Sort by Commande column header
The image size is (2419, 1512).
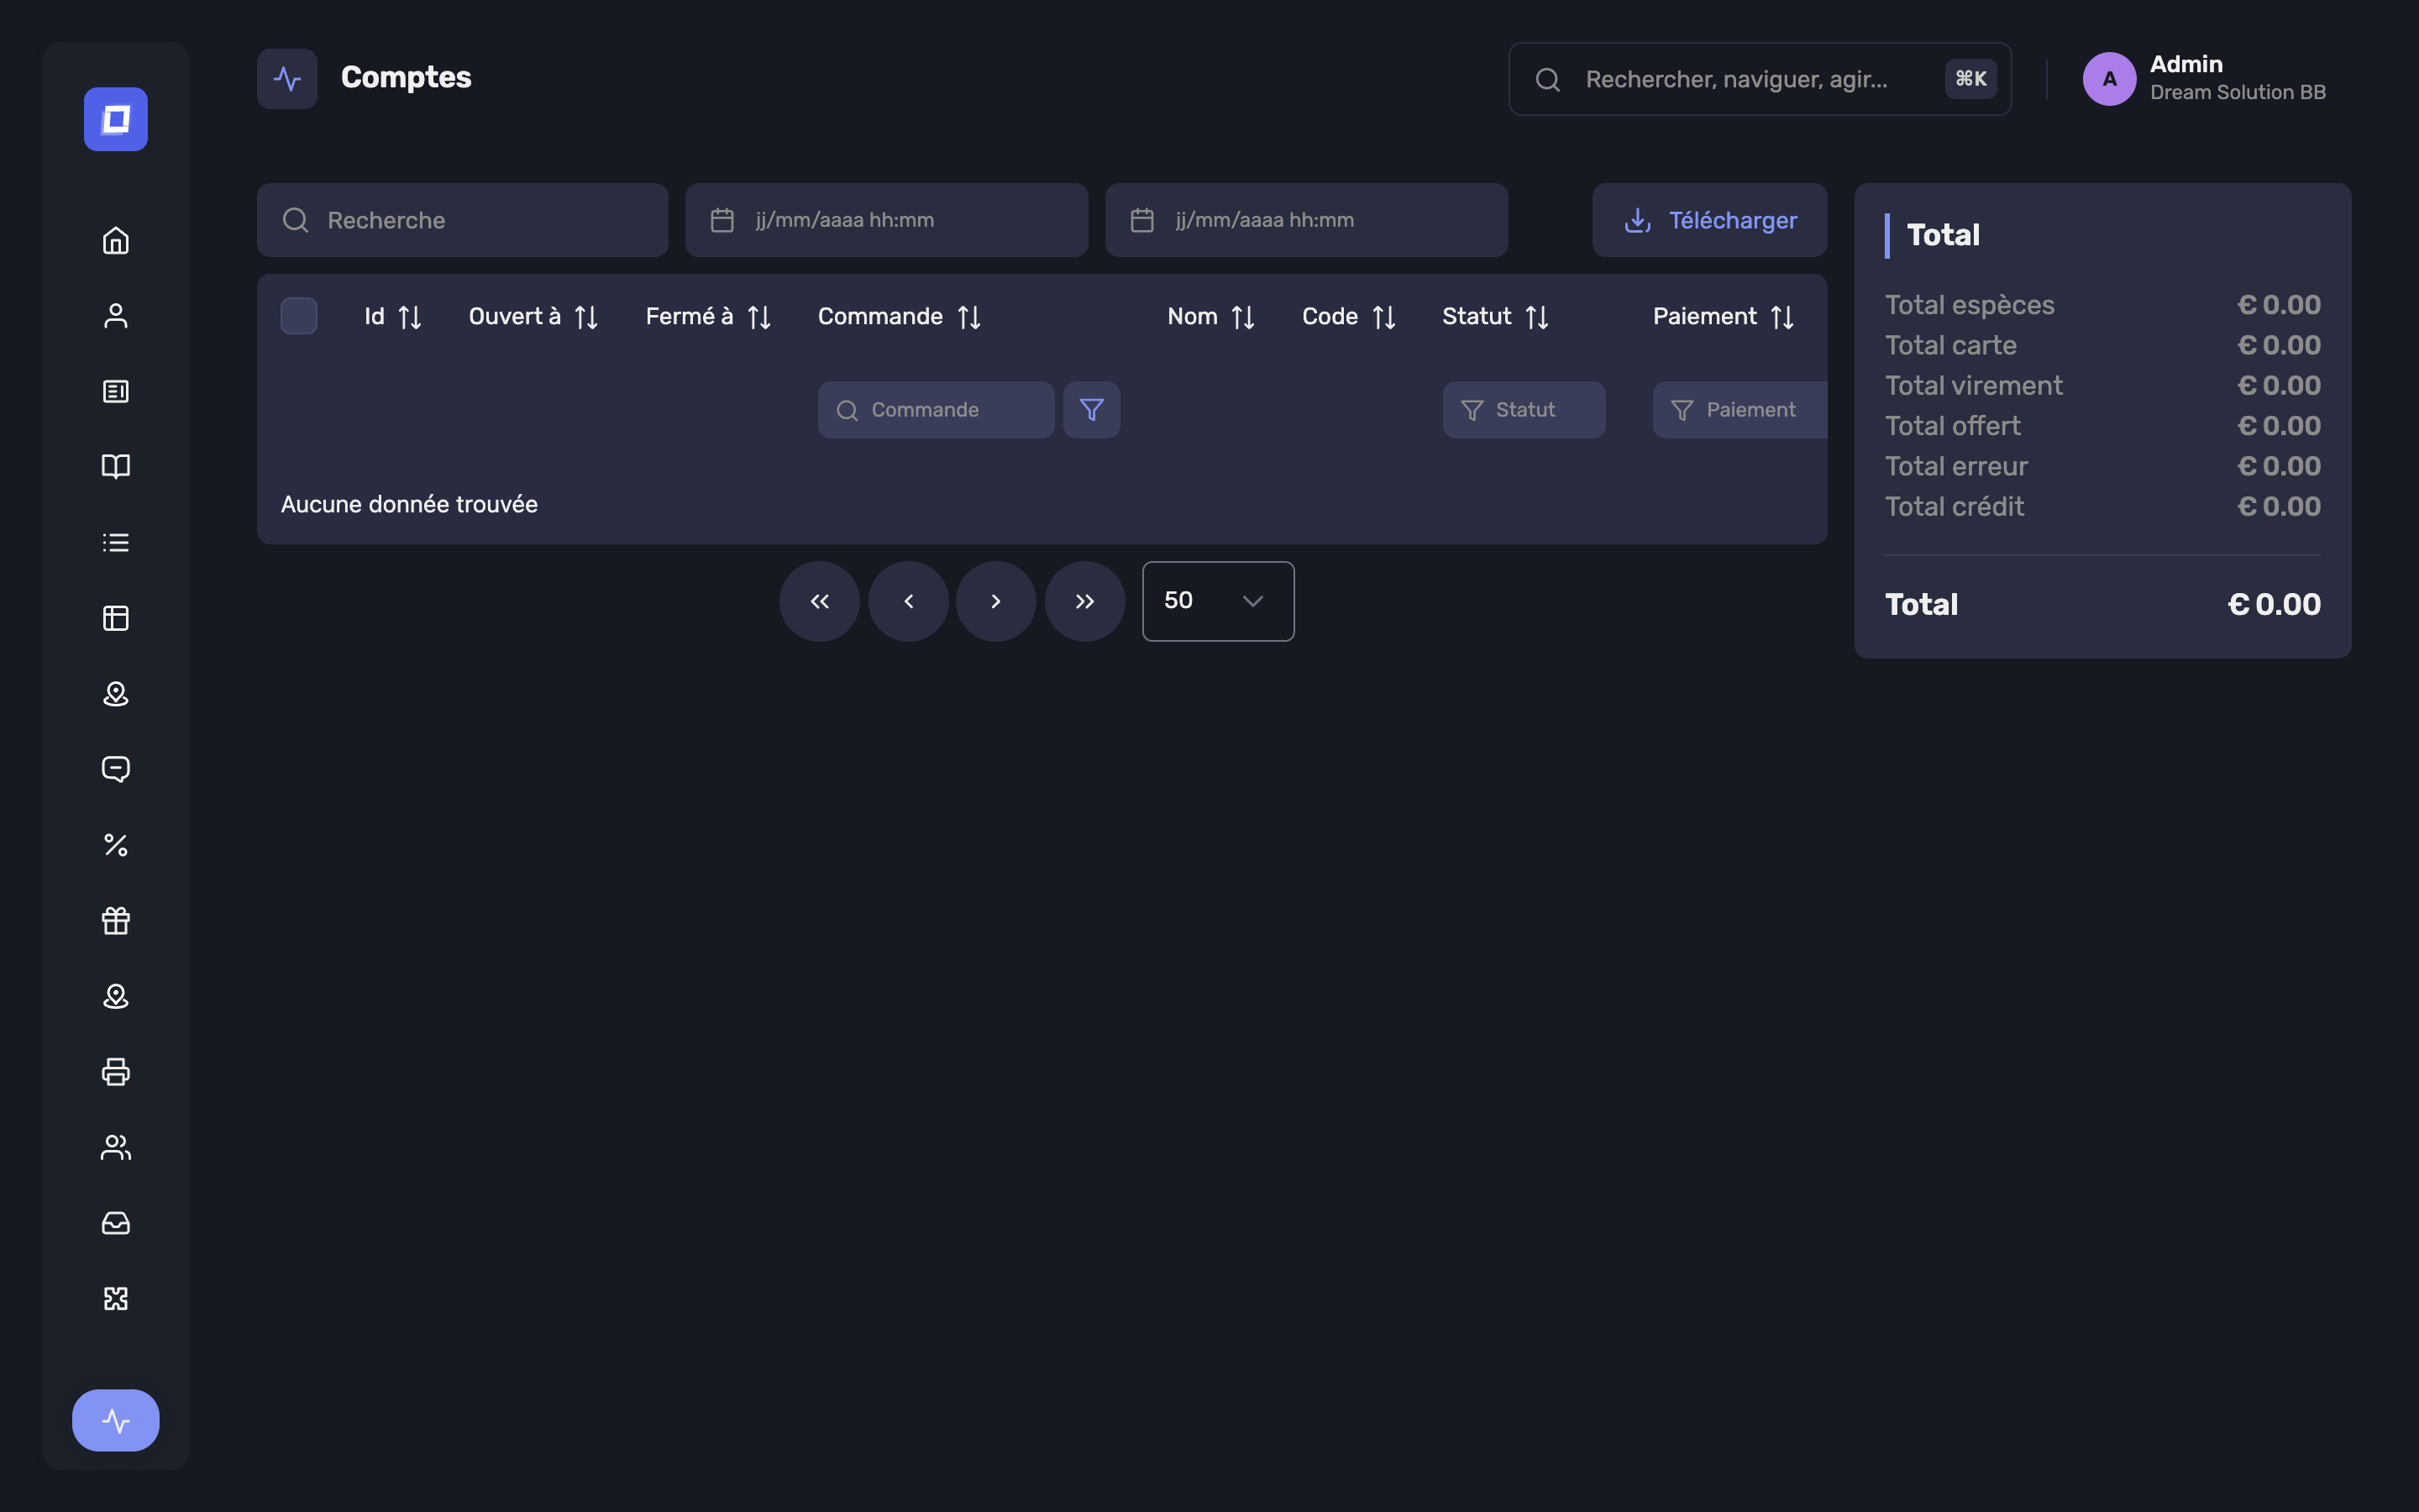point(900,317)
